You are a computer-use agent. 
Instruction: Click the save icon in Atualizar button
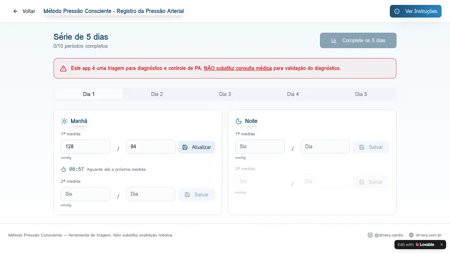tap(185, 147)
